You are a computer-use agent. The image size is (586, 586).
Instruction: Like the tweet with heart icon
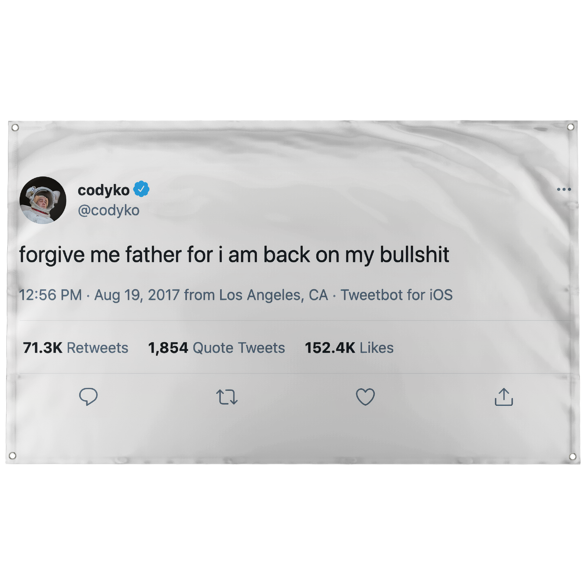(x=365, y=397)
